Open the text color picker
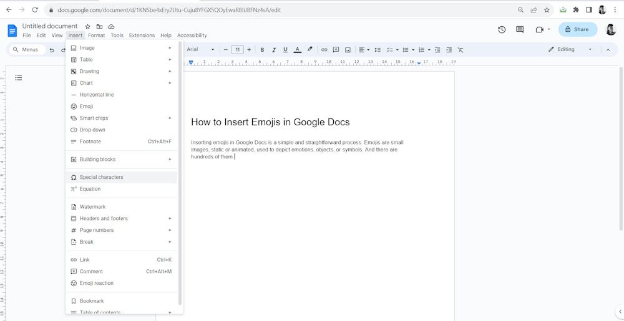The image size is (624, 321). (x=298, y=50)
